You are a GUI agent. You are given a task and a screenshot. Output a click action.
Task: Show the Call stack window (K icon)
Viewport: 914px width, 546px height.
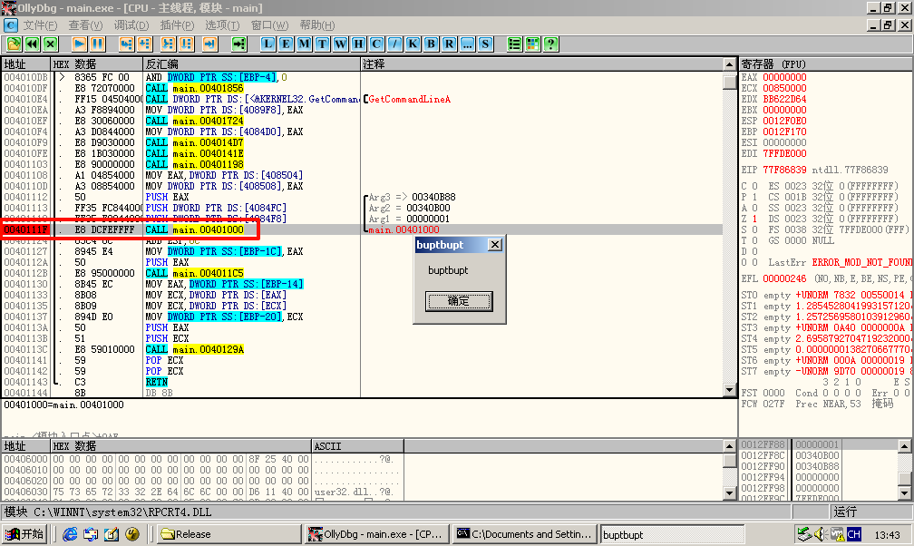click(x=413, y=44)
